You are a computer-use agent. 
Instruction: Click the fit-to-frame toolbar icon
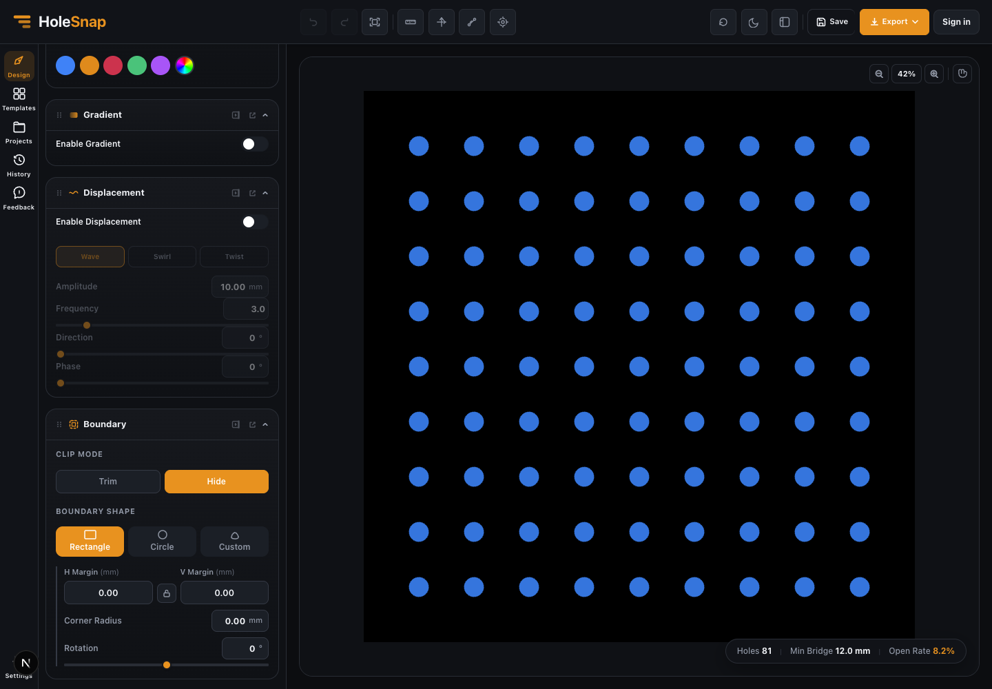point(375,22)
